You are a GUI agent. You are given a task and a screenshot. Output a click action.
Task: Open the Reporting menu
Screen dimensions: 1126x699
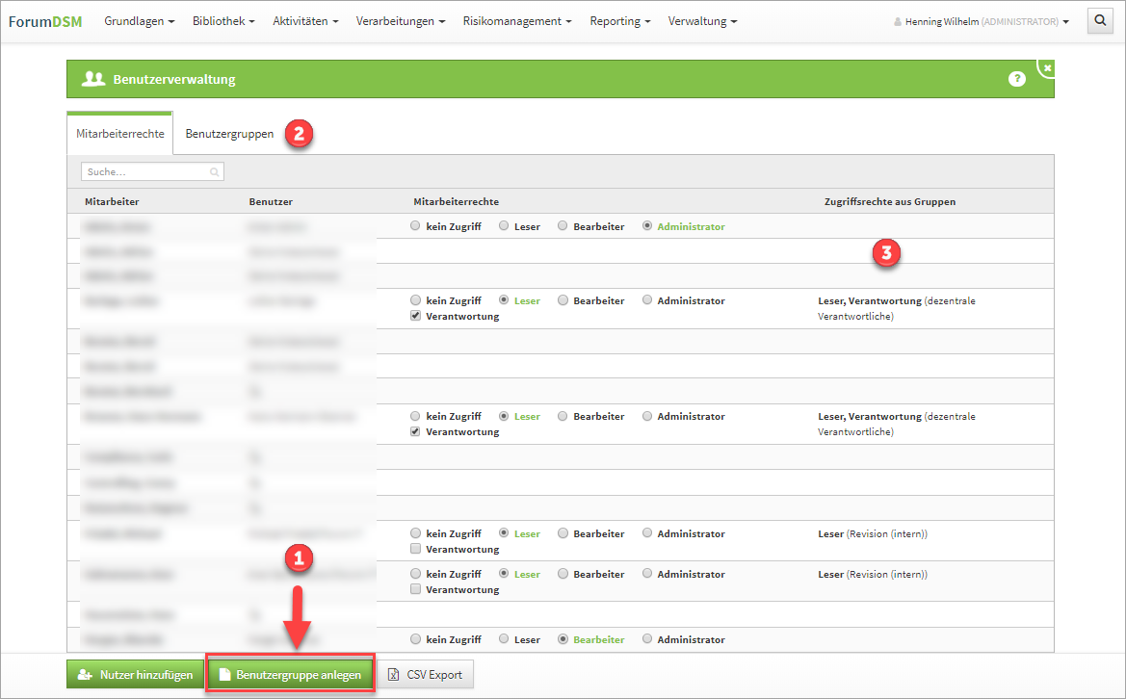619,20
